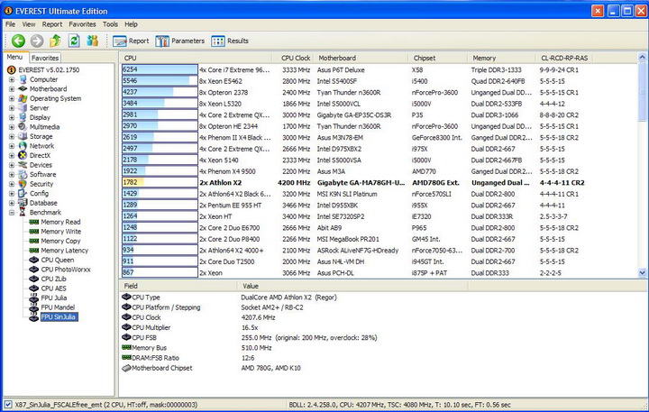Expand the Config tree node
The height and width of the screenshot is (412, 649).
point(12,194)
